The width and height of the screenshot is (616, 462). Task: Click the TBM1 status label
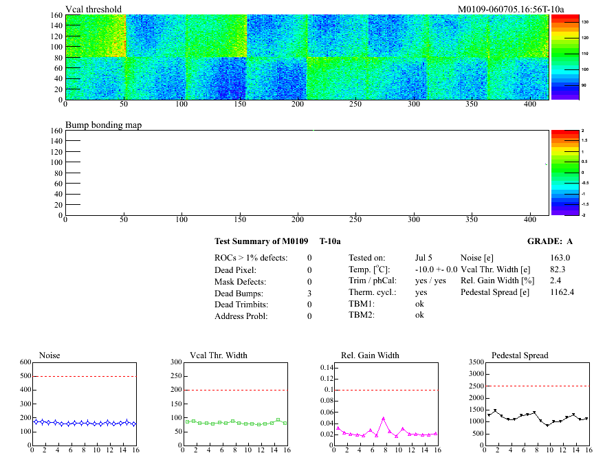click(362, 304)
